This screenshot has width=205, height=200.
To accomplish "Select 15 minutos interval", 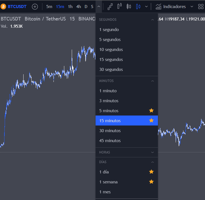I will [127, 120].
